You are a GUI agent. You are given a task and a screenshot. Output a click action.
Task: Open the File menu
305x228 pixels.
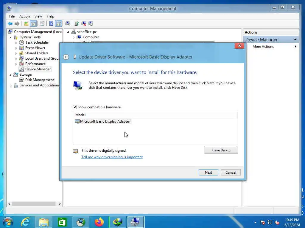(12, 16)
